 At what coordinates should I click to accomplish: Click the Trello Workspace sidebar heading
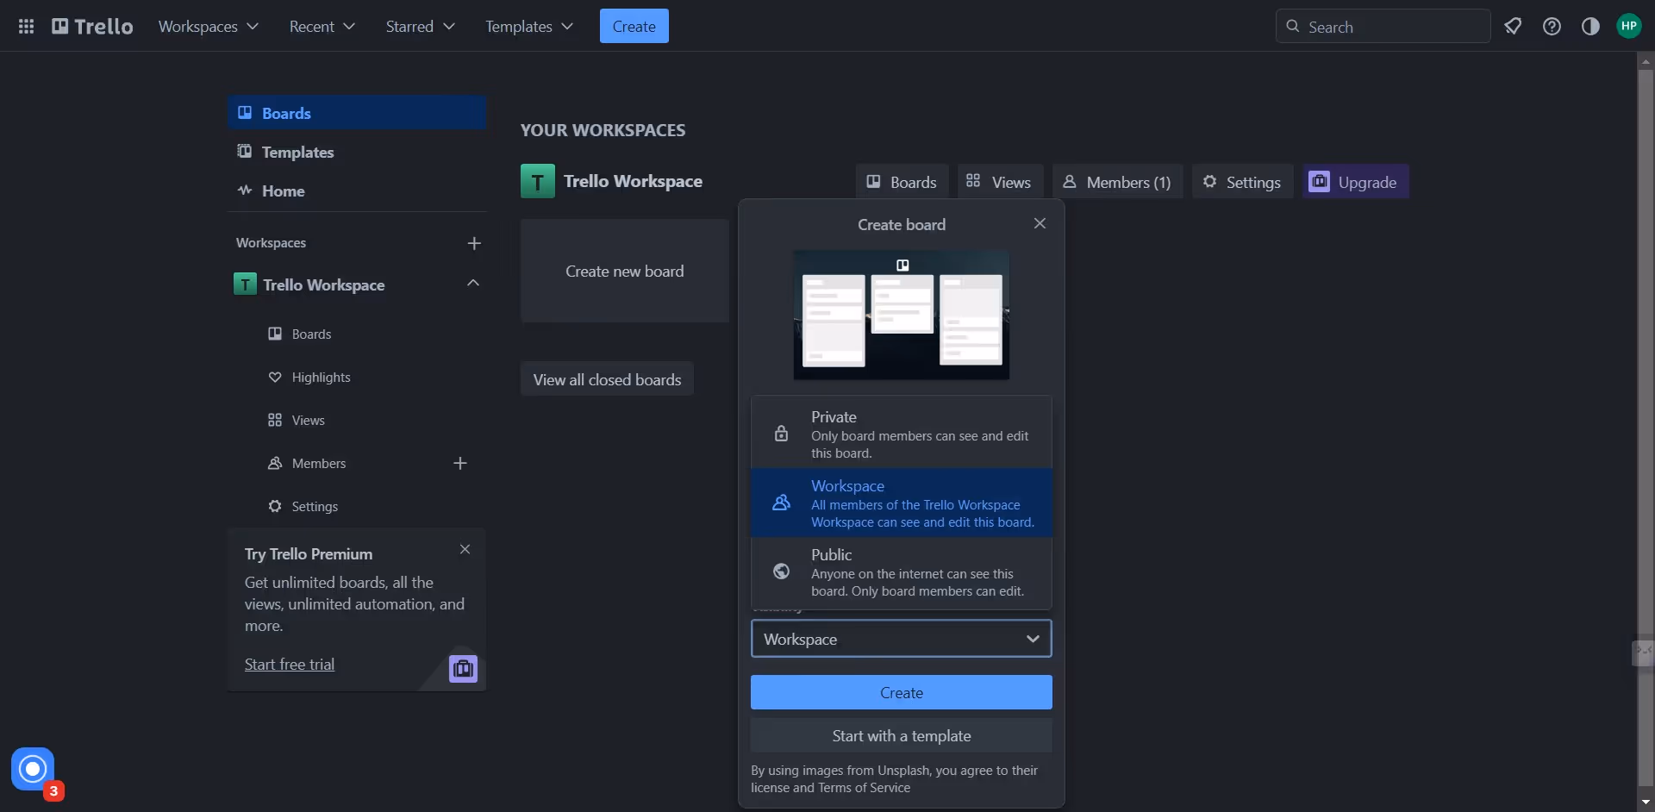(324, 284)
